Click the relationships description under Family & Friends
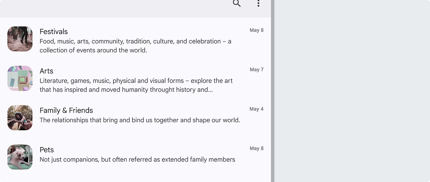Image resolution: width=430 pixels, height=182 pixels. (140, 120)
